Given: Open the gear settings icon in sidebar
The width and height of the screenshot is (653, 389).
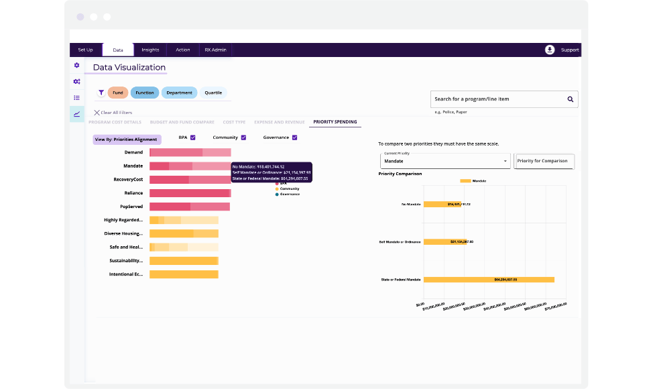Looking at the screenshot, I should coord(76,65).
